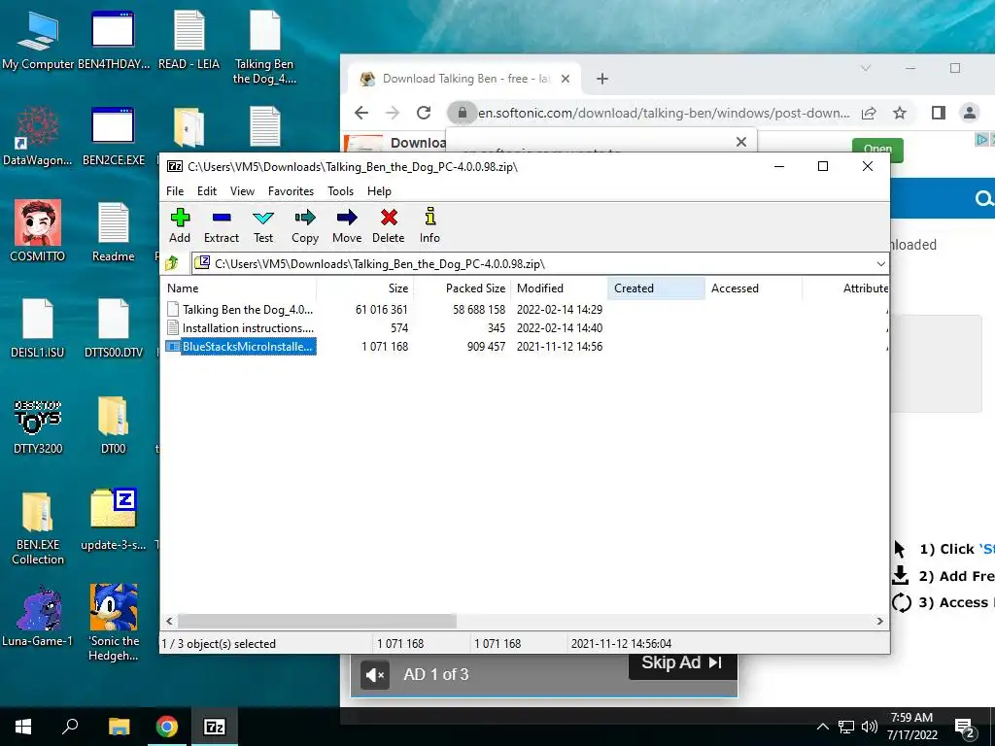
Task: Sort files by the Name column
Action: pyautogui.click(x=239, y=288)
